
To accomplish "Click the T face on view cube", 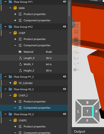I will 87,111.
